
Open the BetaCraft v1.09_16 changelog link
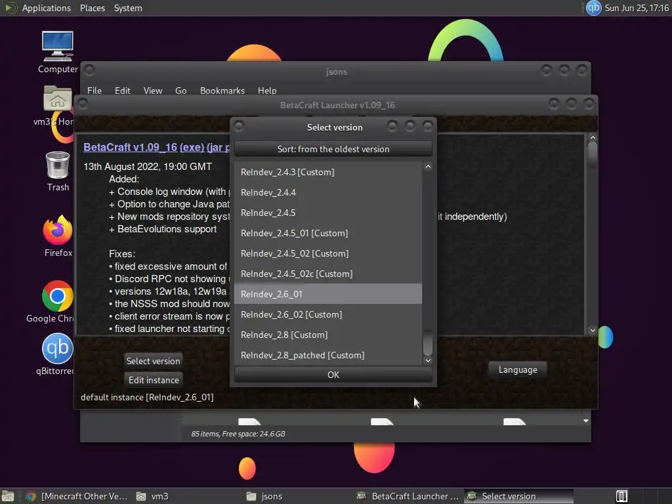[x=131, y=147]
